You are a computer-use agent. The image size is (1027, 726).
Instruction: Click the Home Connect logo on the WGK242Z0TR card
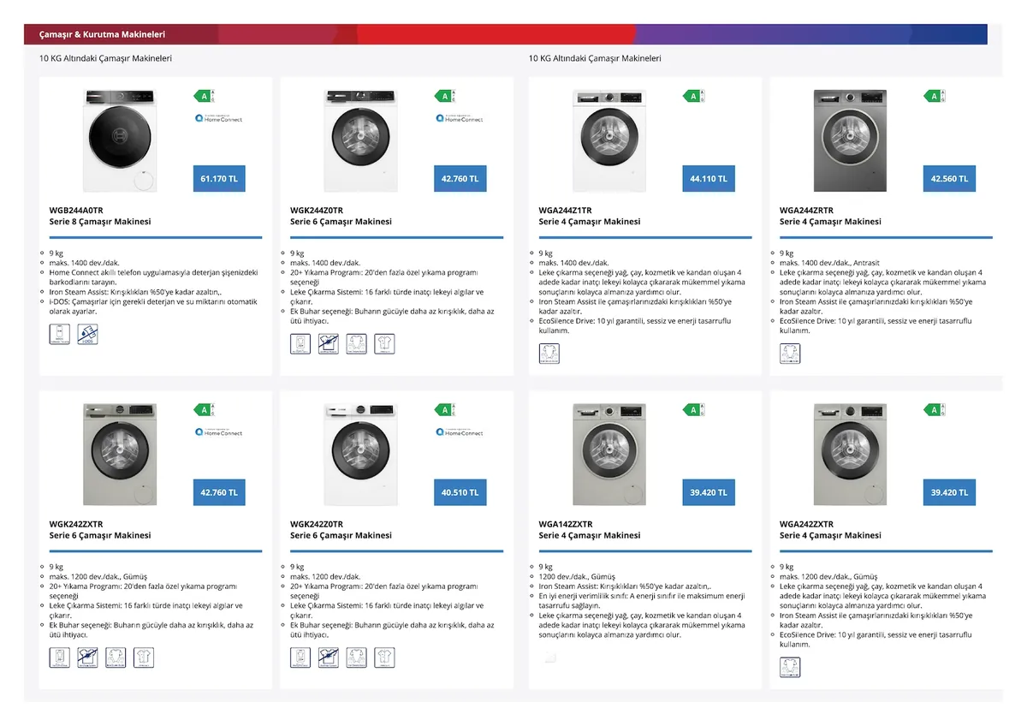click(460, 432)
